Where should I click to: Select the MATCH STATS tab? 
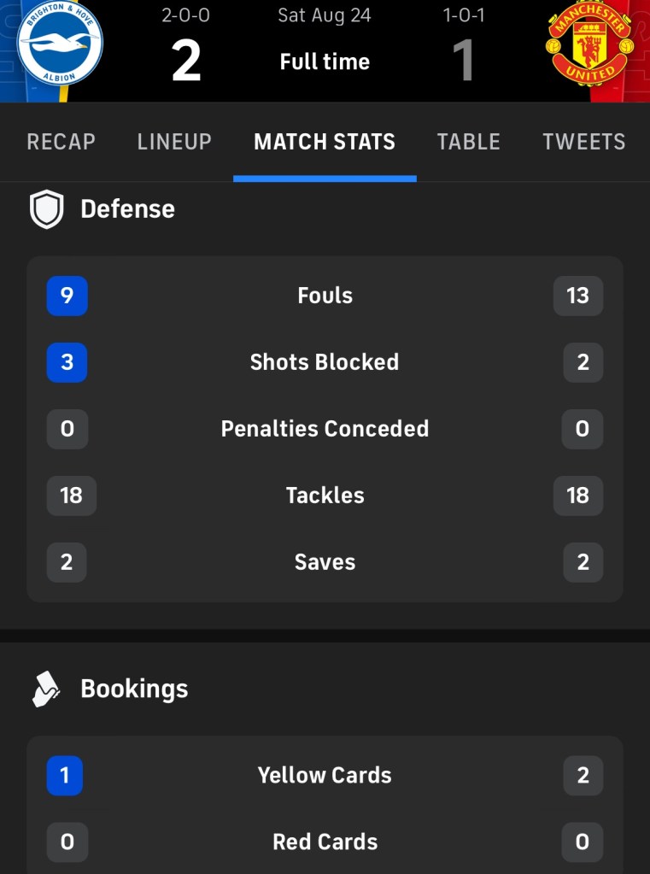point(325,142)
